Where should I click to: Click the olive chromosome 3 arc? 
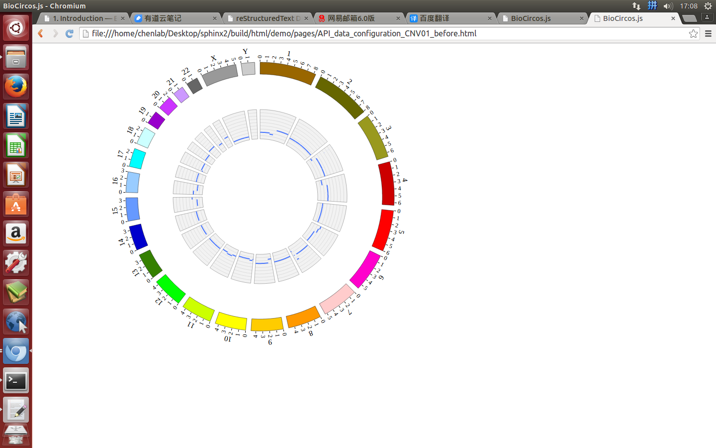coord(373,138)
